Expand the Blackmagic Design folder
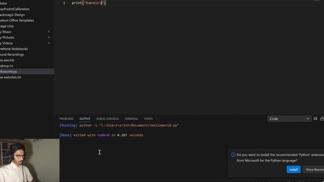324x182 pixels. click(x=27, y=15)
